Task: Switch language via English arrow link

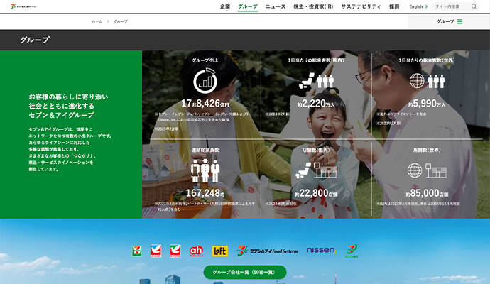Action: point(418,6)
